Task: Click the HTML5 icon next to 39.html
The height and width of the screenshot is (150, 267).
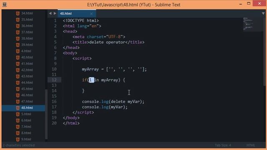Action: [18, 45]
